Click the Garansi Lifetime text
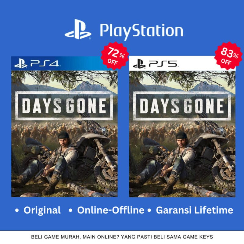 (195, 210)
